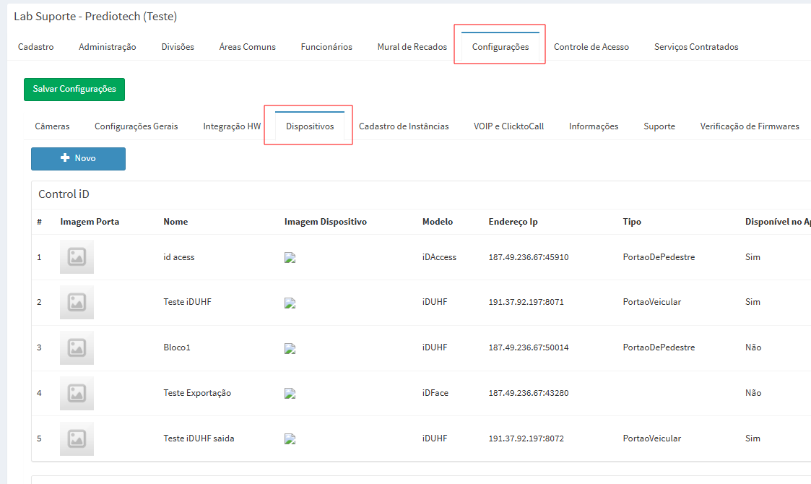Select the Controle de Acesso tab
811x484 pixels.
pos(591,47)
